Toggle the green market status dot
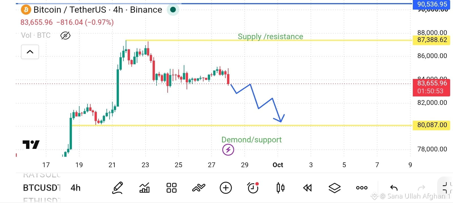453x203 pixels. point(173,10)
